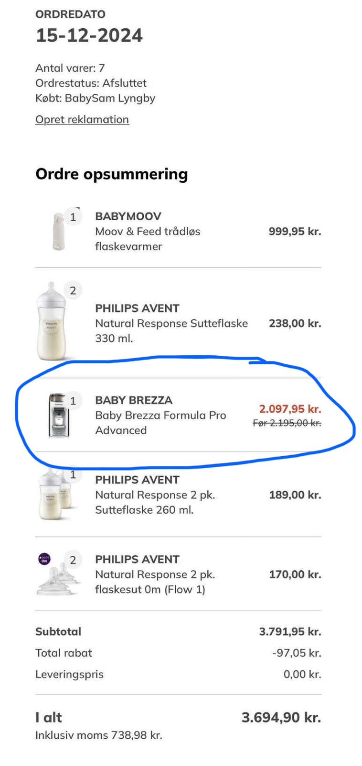Open Natural Response 2 pk. flaskesut 0m name
362x766 pixels.
[x=155, y=582]
